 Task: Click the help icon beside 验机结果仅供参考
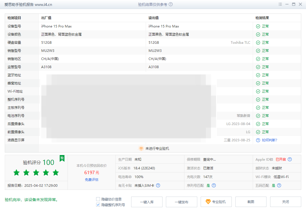[171, 4]
